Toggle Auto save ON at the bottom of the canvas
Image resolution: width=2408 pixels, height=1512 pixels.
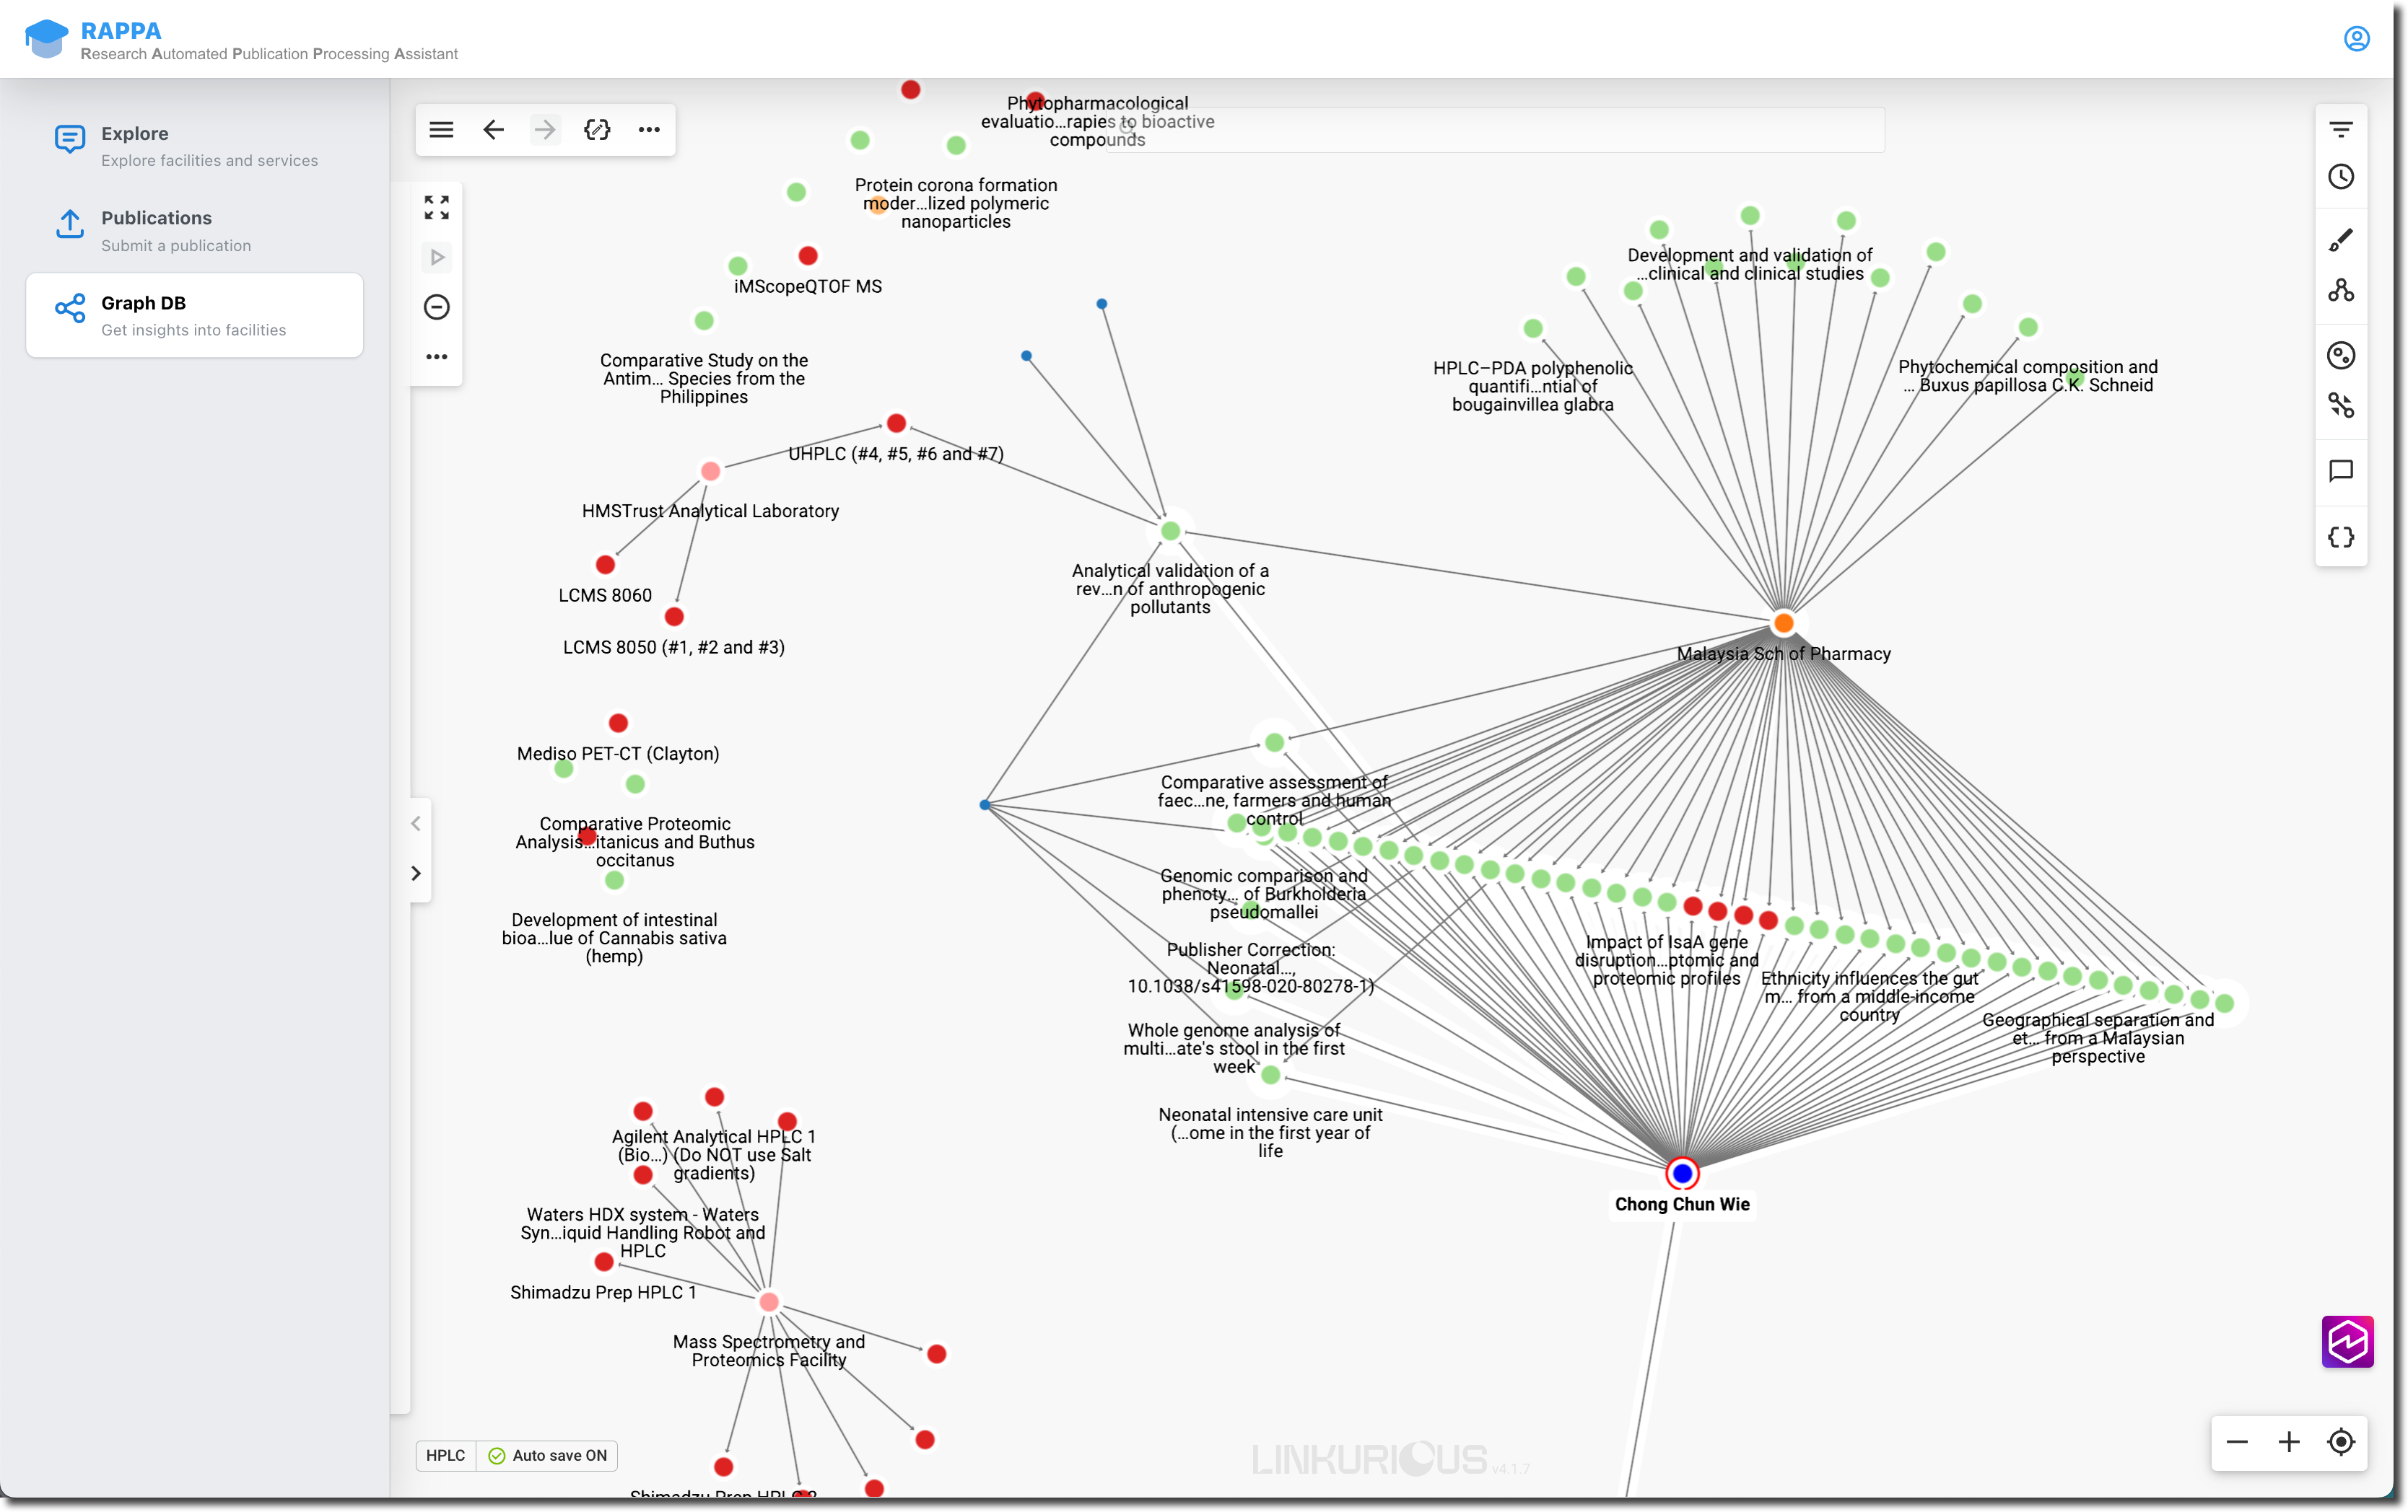[x=546, y=1455]
